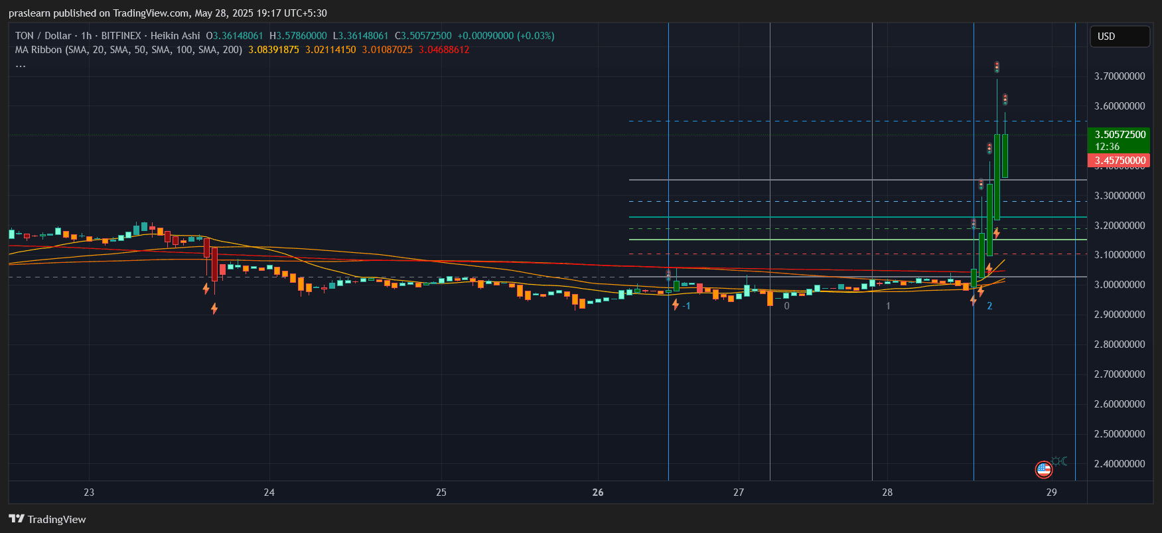Viewport: 1162px width, 533px height.
Task: Click the last green Heikin Ashi candle
Action: [x=1005, y=156]
